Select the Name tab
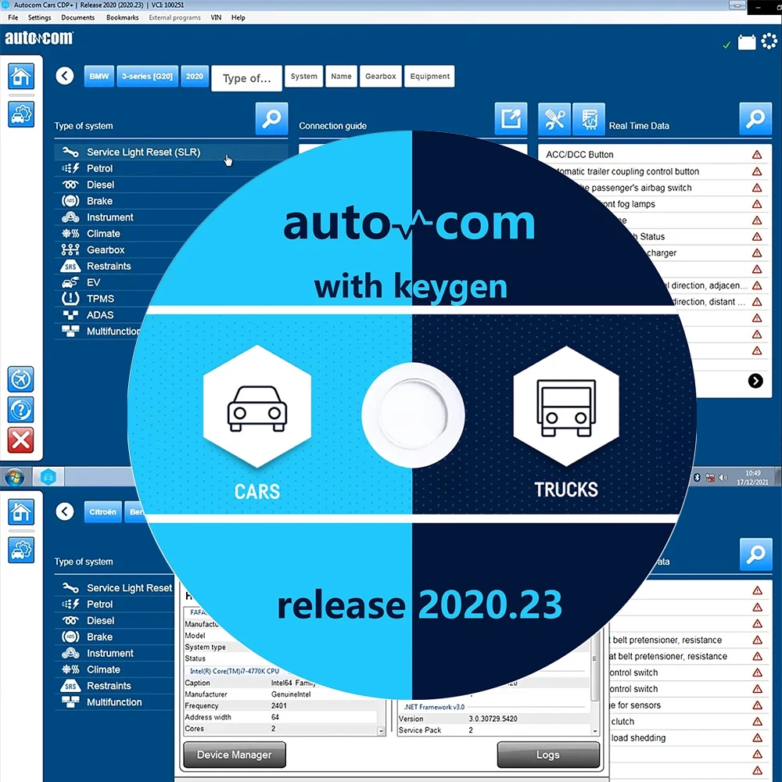 click(x=341, y=77)
